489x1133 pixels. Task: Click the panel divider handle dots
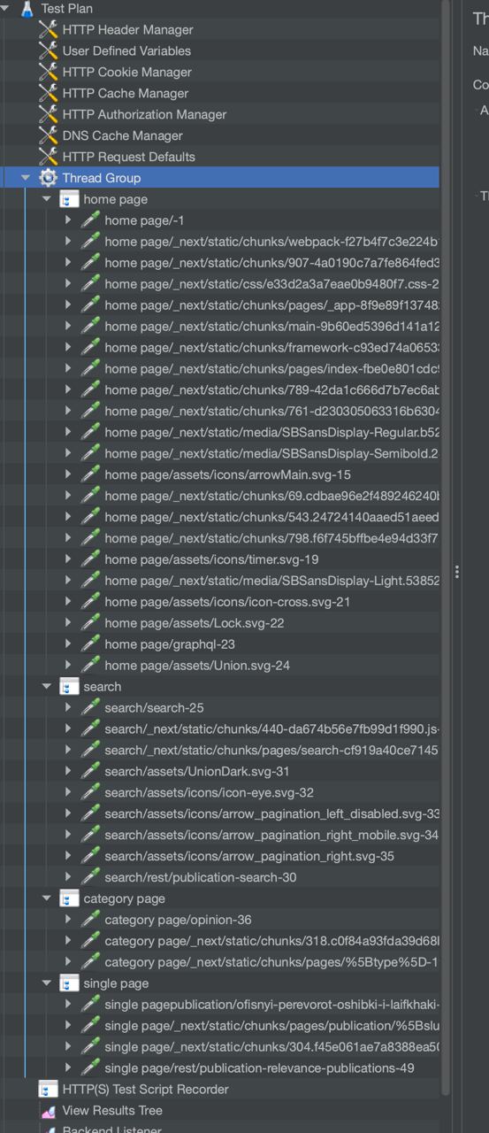(456, 572)
